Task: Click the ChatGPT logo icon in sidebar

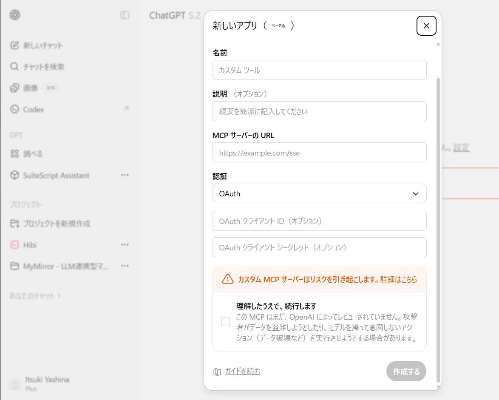Action: (14, 14)
